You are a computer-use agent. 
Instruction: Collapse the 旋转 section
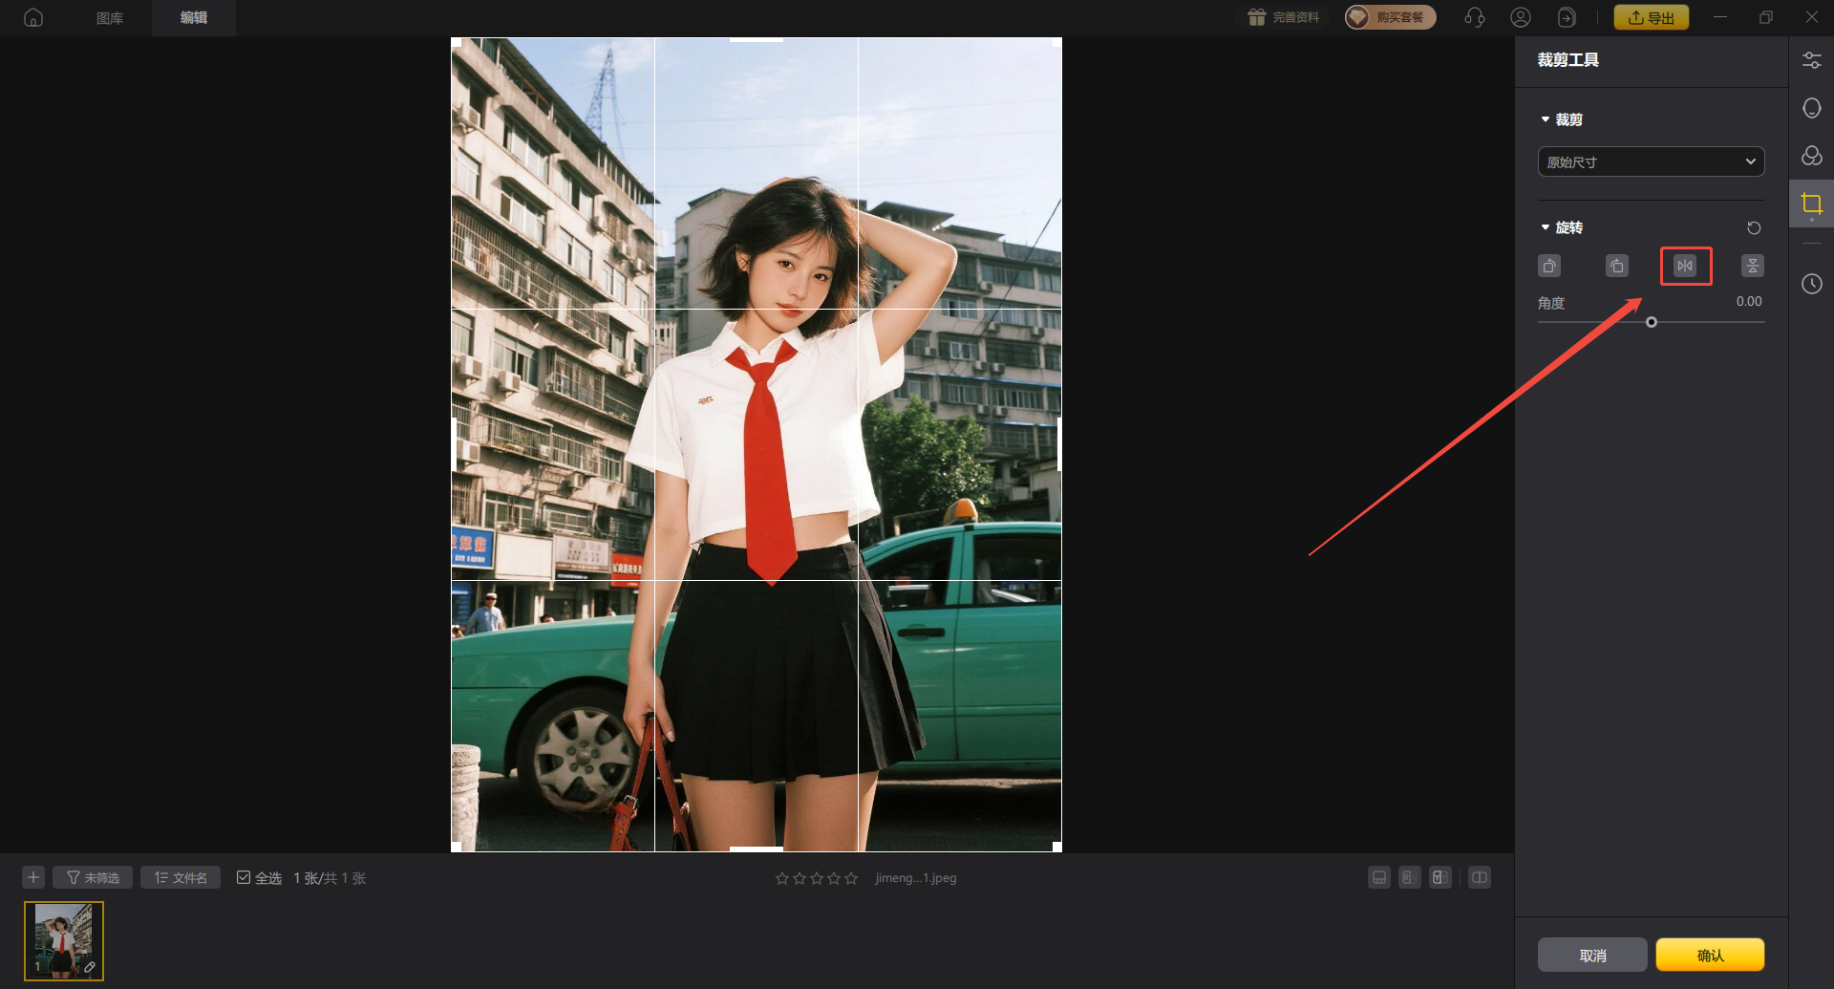[1546, 227]
